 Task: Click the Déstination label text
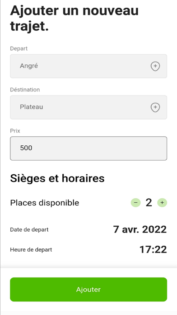coord(25,90)
